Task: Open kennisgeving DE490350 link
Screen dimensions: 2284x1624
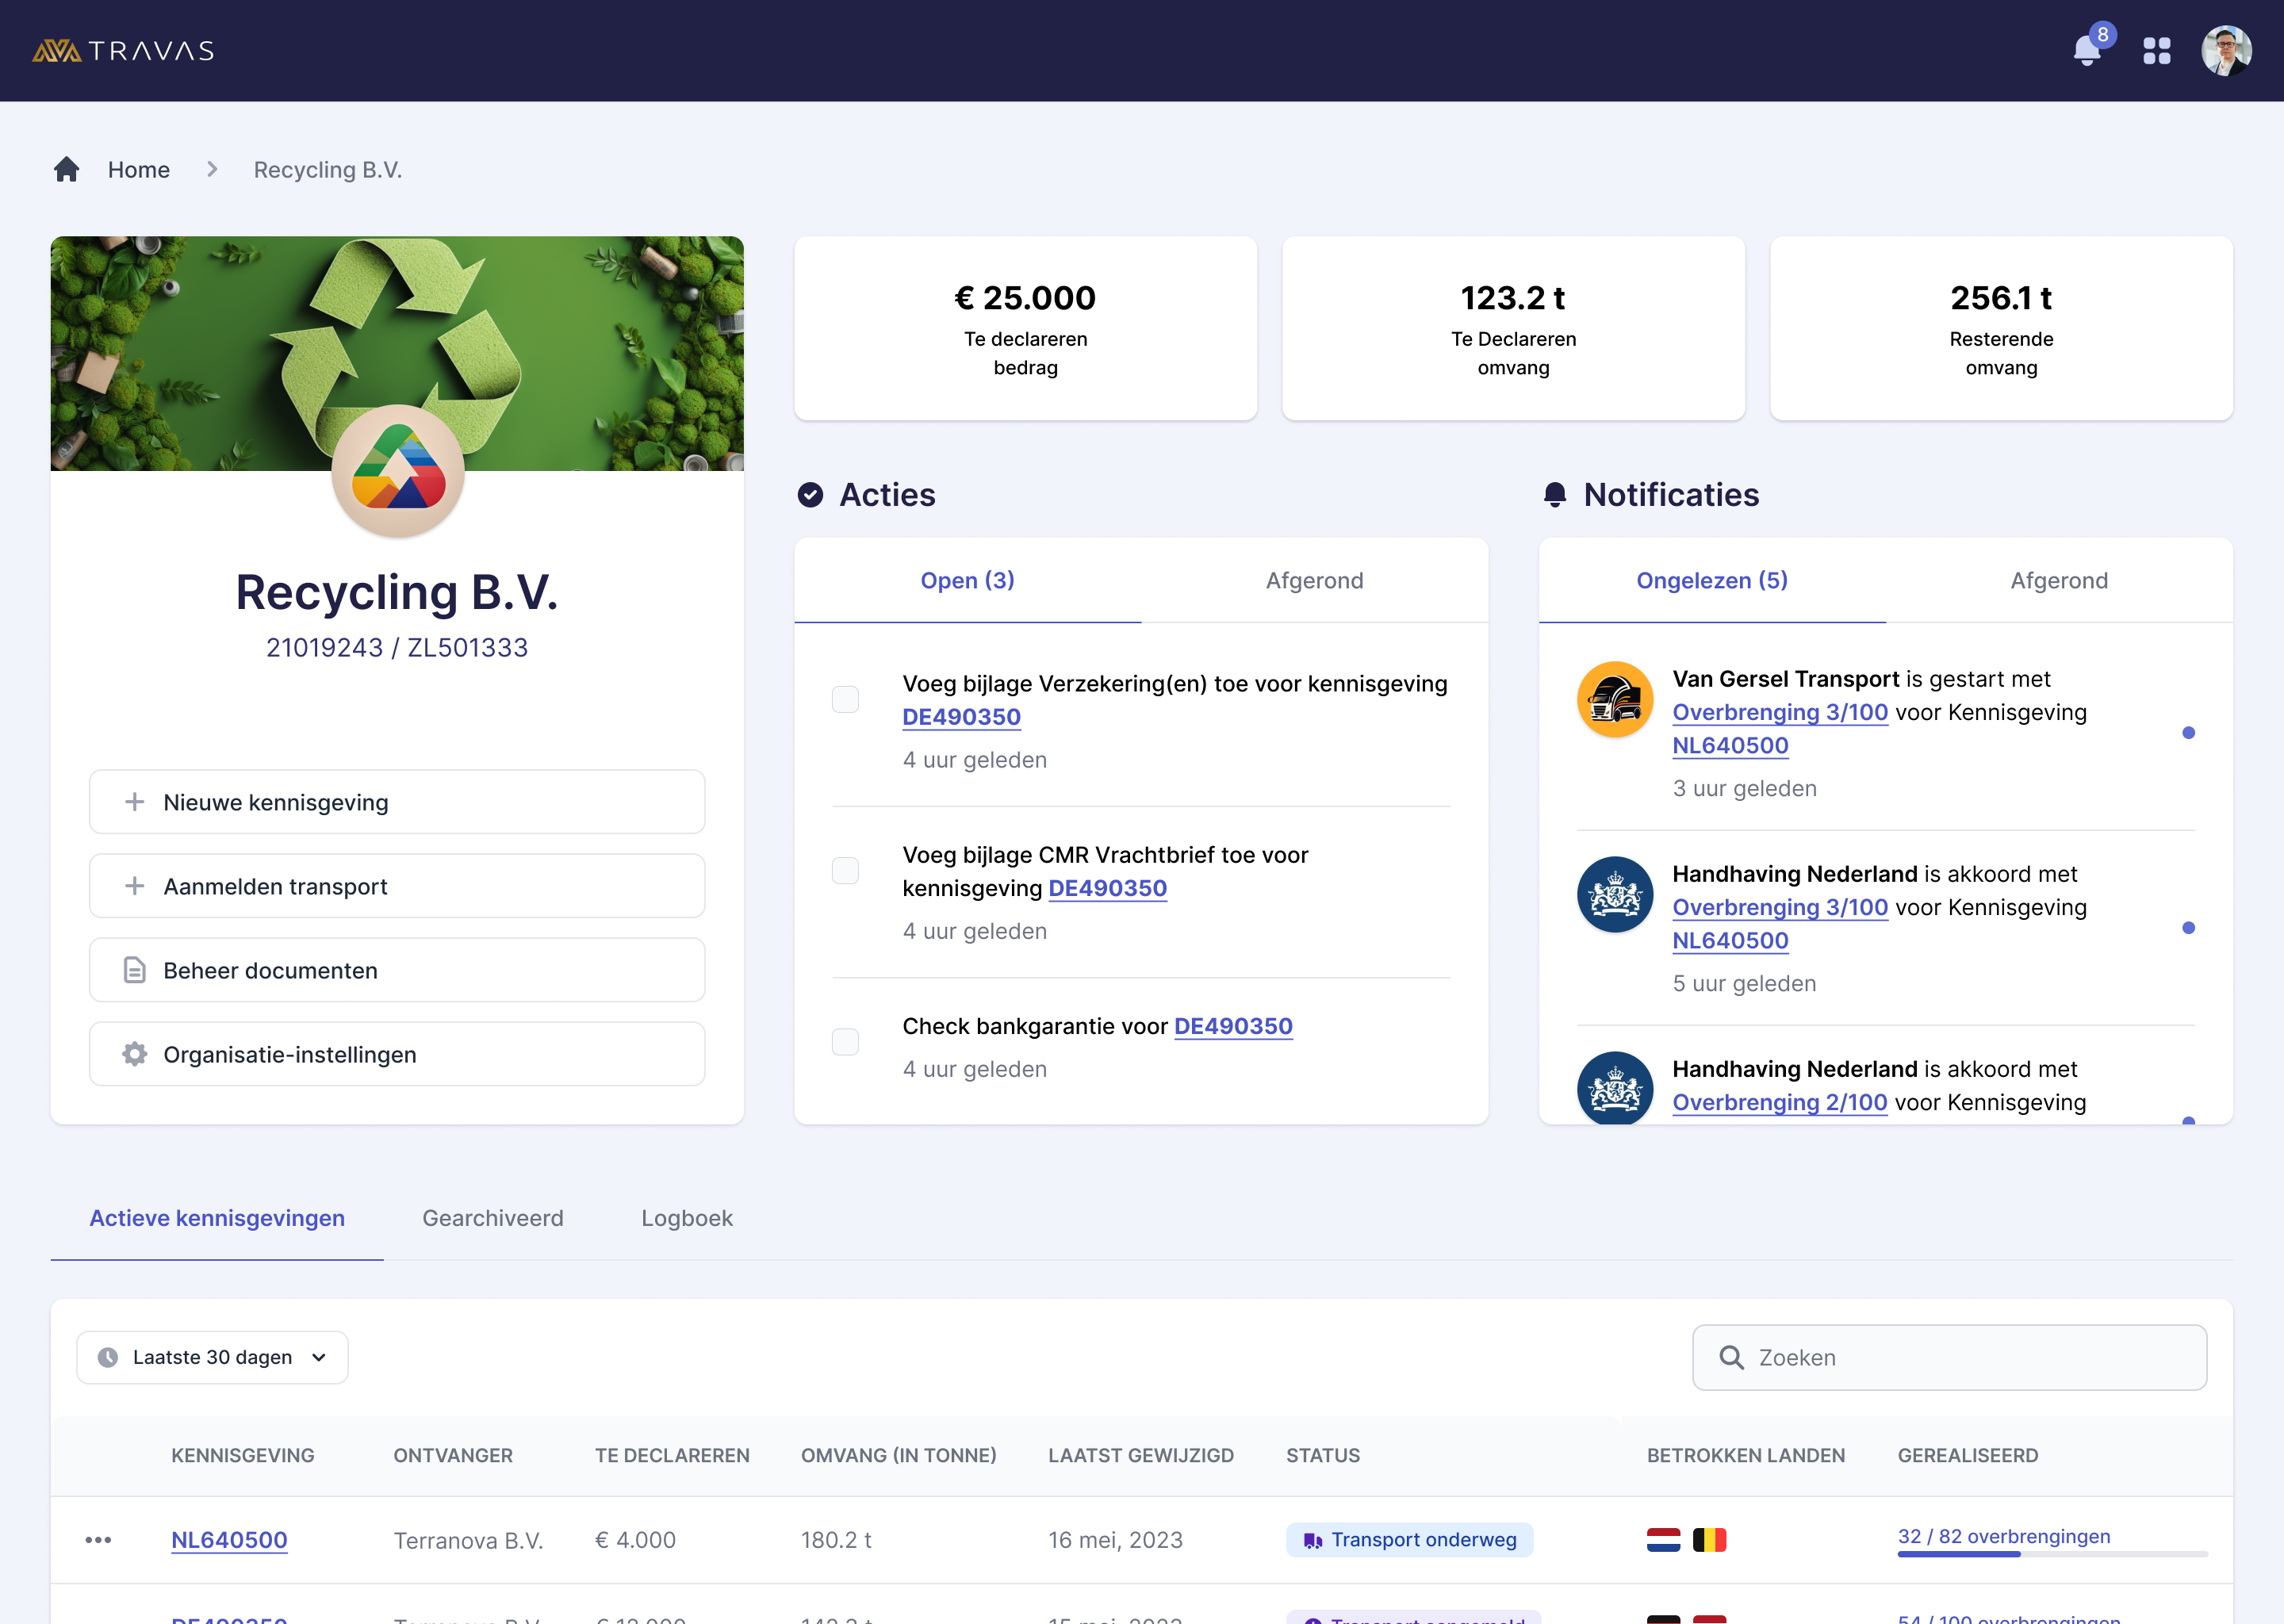Action: pos(961,716)
